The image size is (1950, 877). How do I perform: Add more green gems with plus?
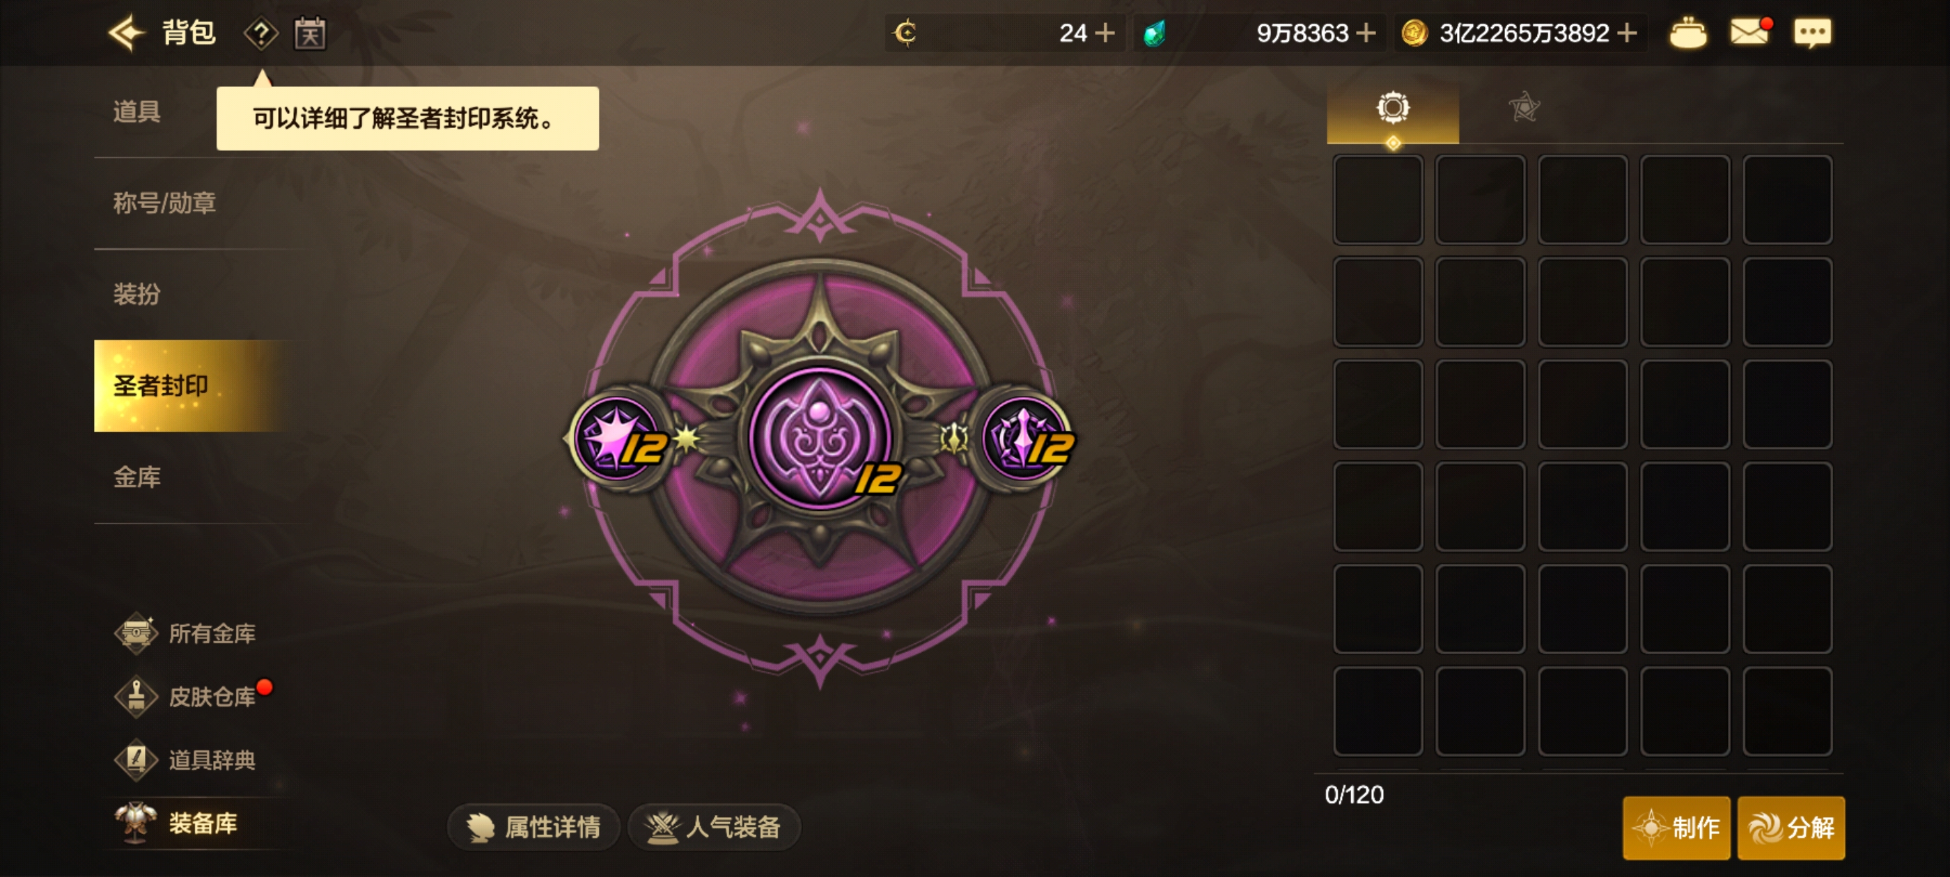tap(1366, 33)
